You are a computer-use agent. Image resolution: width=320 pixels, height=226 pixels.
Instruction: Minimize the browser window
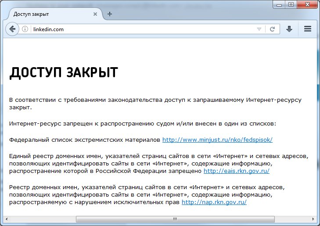click(x=279, y=4)
